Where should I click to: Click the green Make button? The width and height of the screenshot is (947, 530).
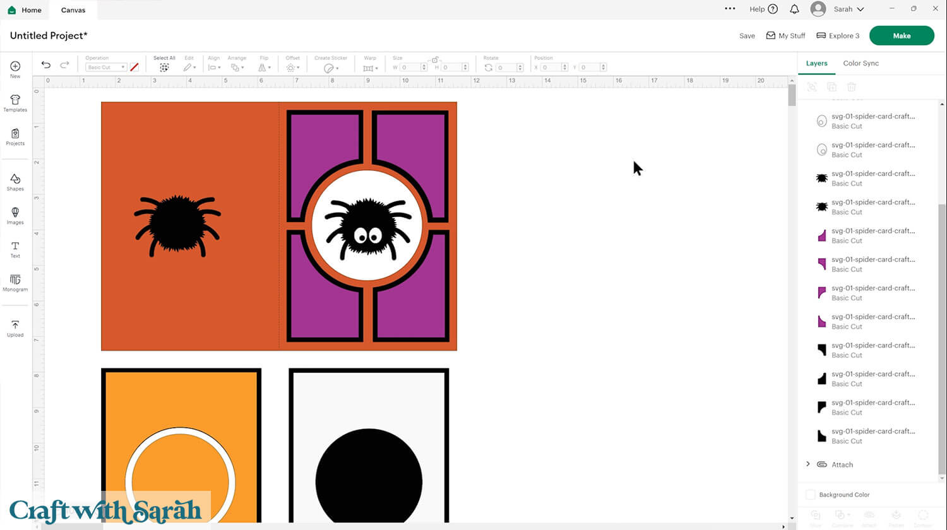coord(902,35)
